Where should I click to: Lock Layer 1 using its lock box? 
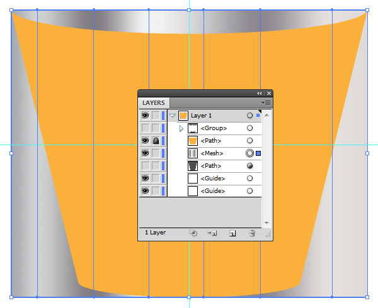156,116
